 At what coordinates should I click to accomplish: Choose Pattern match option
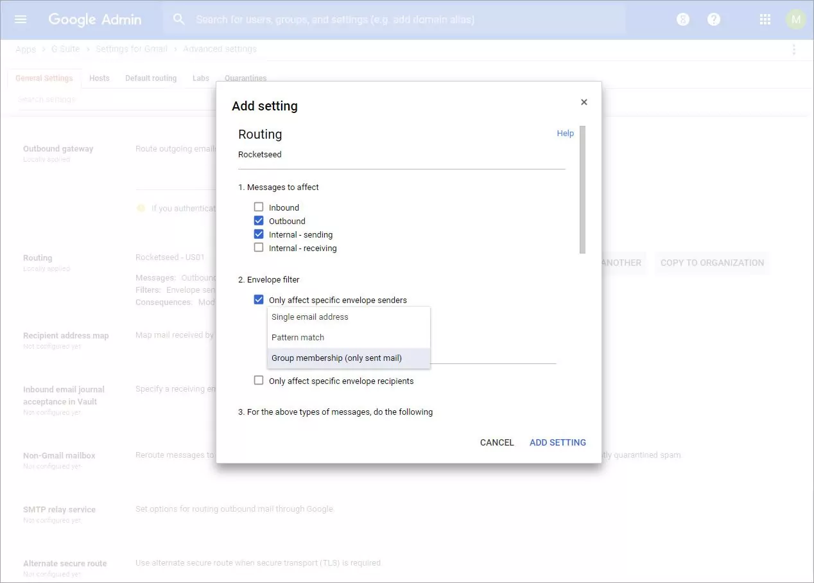click(x=349, y=338)
